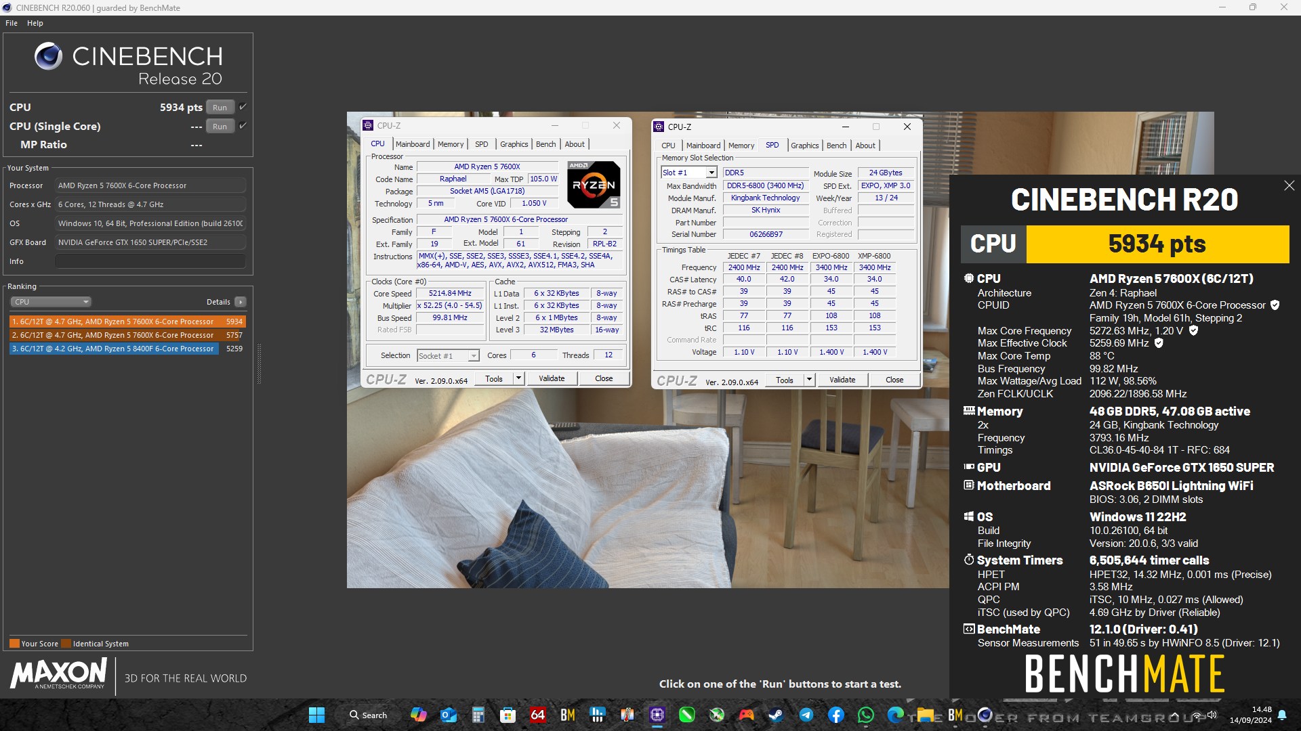Screen dimensions: 1301x731
Task: Click the Info input field
Action: click(150, 261)
